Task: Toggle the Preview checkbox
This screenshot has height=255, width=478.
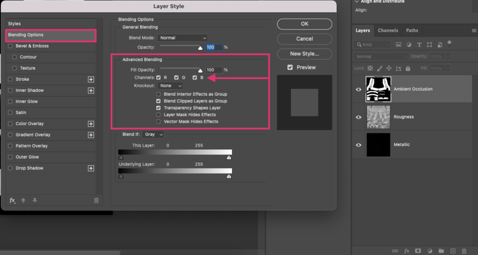Action: (x=290, y=67)
